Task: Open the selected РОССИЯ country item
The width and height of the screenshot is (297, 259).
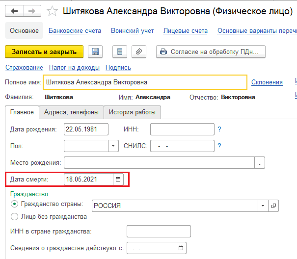Action: tap(273, 206)
